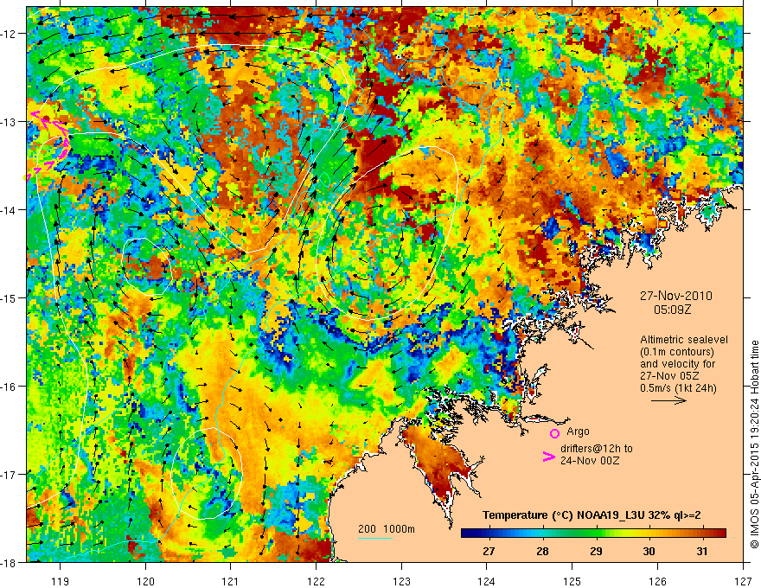Click the longitude axis label '126'
The height and width of the screenshot is (588, 761).
(x=657, y=581)
